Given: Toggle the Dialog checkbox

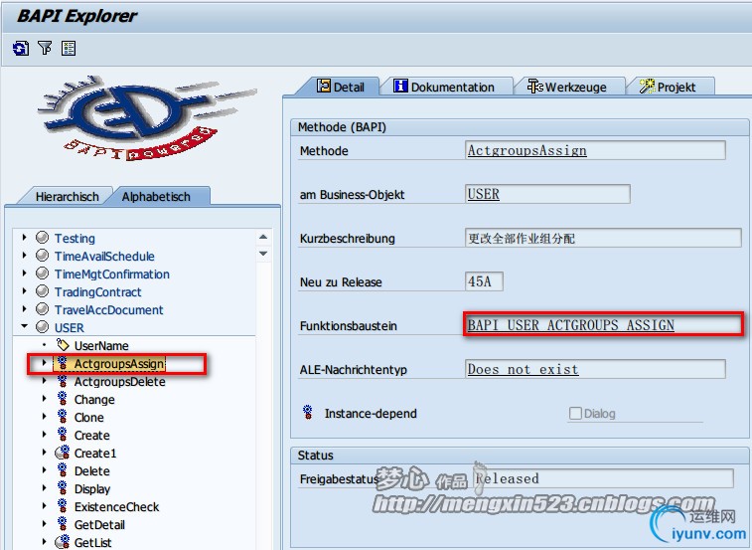Looking at the screenshot, I should [575, 413].
